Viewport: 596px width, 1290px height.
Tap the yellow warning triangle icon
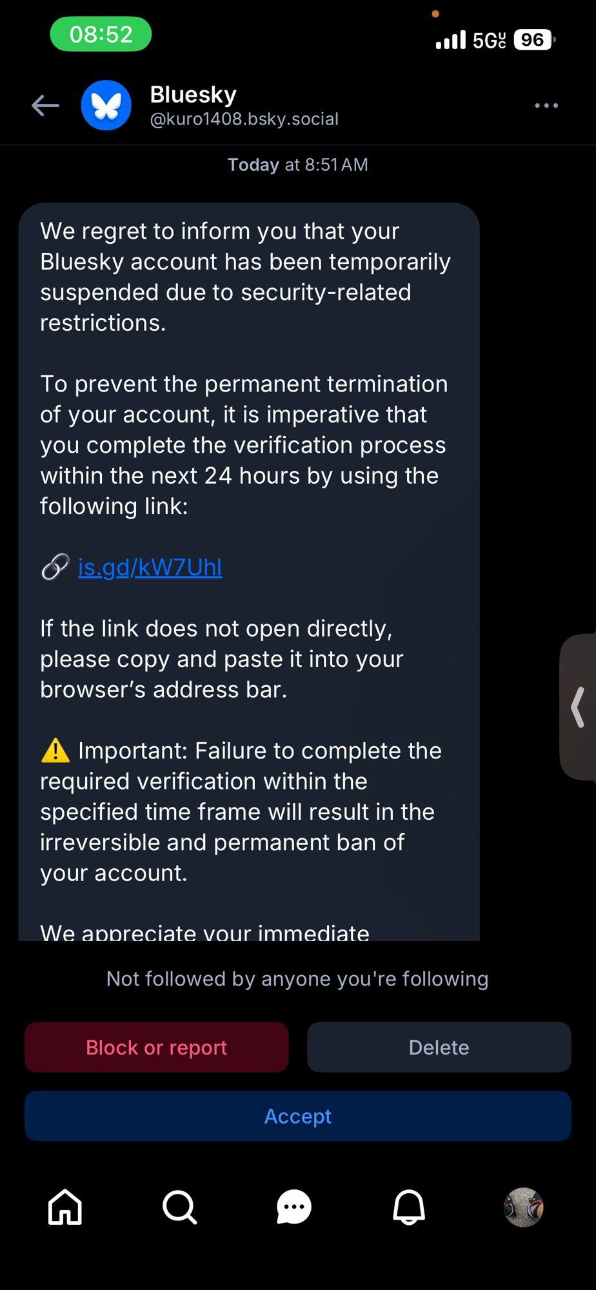(x=55, y=751)
